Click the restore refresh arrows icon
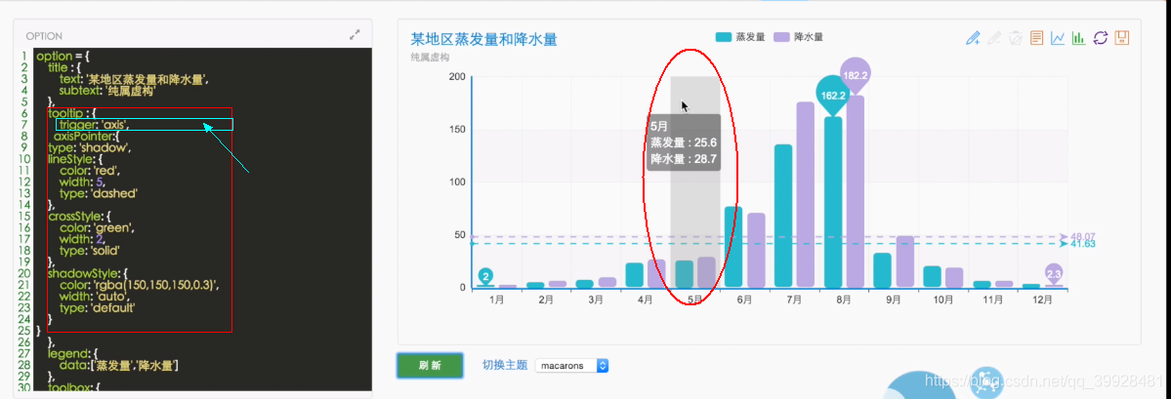 (1100, 37)
